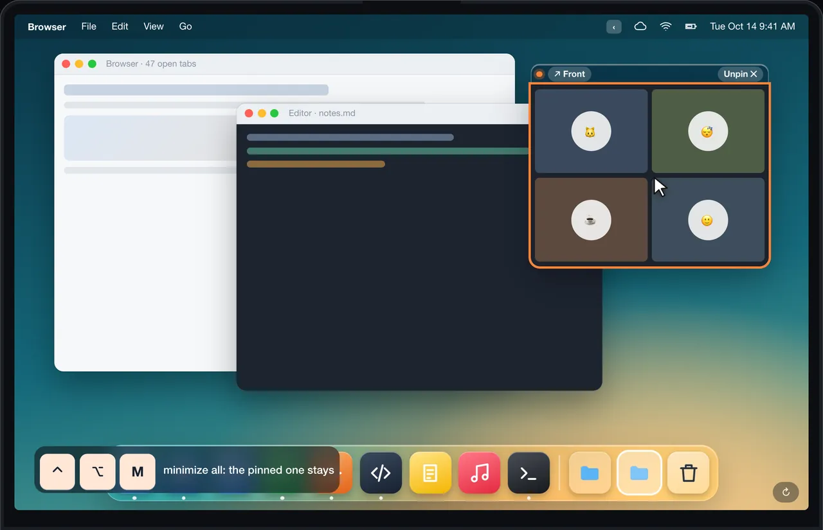Launch the Terminal app from the dock
This screenshot has height=530, width=823.
point(529,473)
